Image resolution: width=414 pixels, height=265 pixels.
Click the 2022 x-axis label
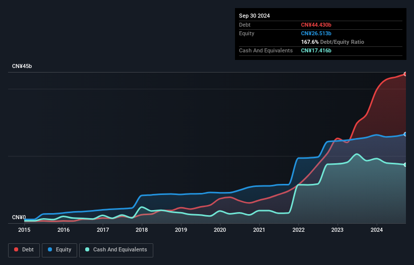(x=299, y=230)
